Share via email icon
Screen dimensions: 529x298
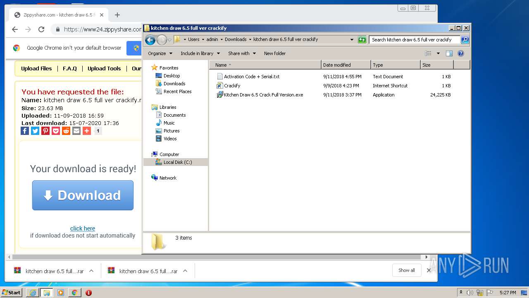point(76,131)
